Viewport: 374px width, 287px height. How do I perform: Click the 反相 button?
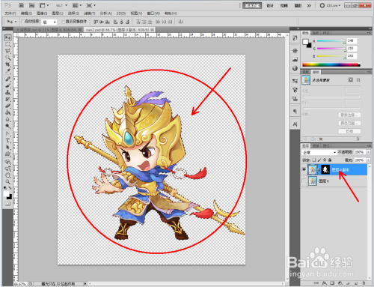[349, 131]
